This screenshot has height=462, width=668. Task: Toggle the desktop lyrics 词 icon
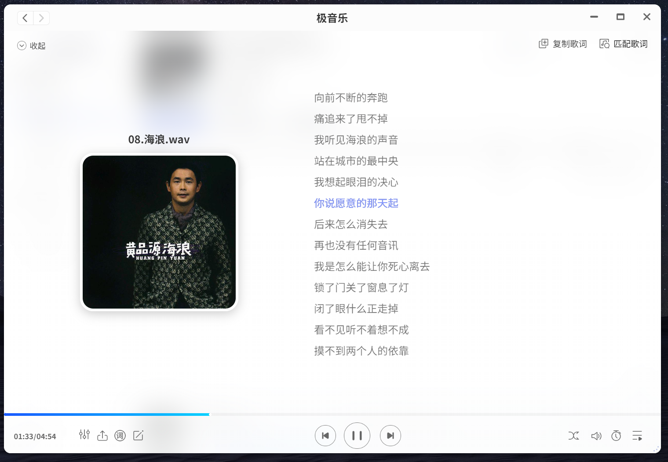[x=120, y=436]
